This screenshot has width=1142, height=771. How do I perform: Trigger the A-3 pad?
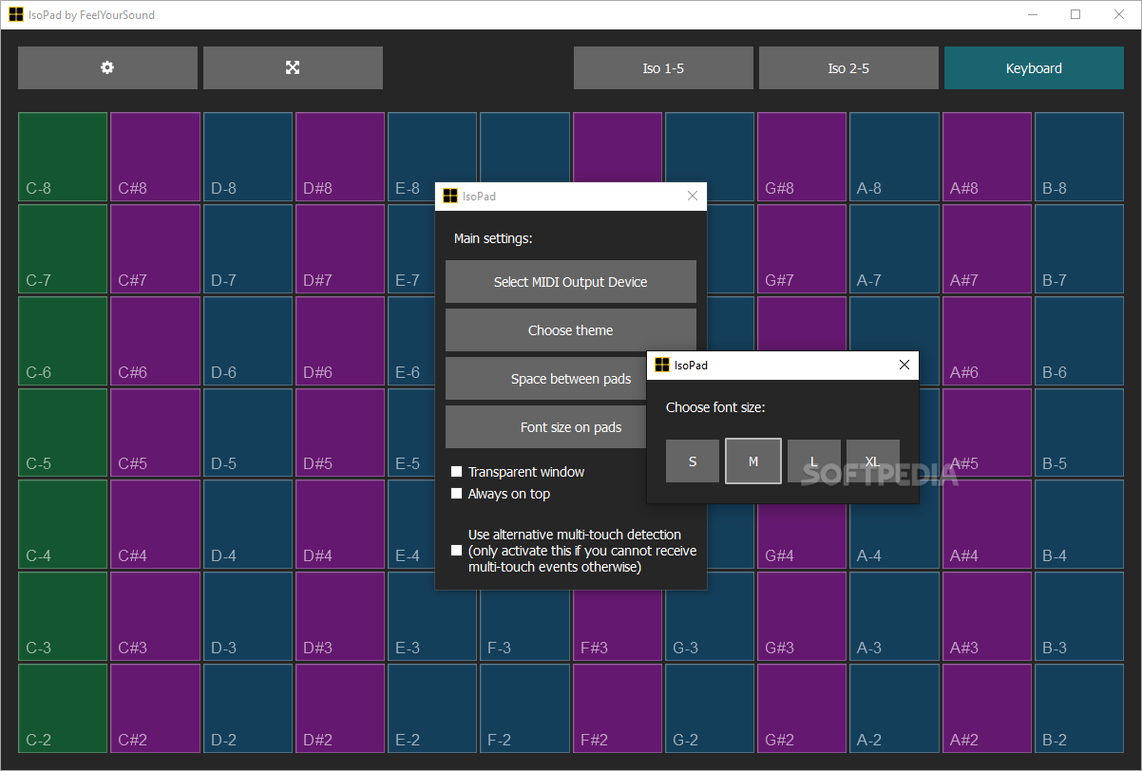894,617
